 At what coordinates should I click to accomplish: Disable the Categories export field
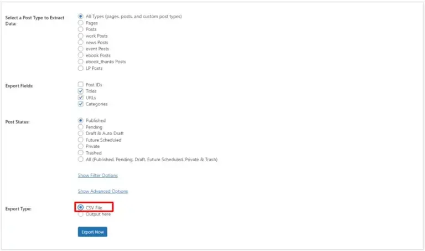click(81, 104)
